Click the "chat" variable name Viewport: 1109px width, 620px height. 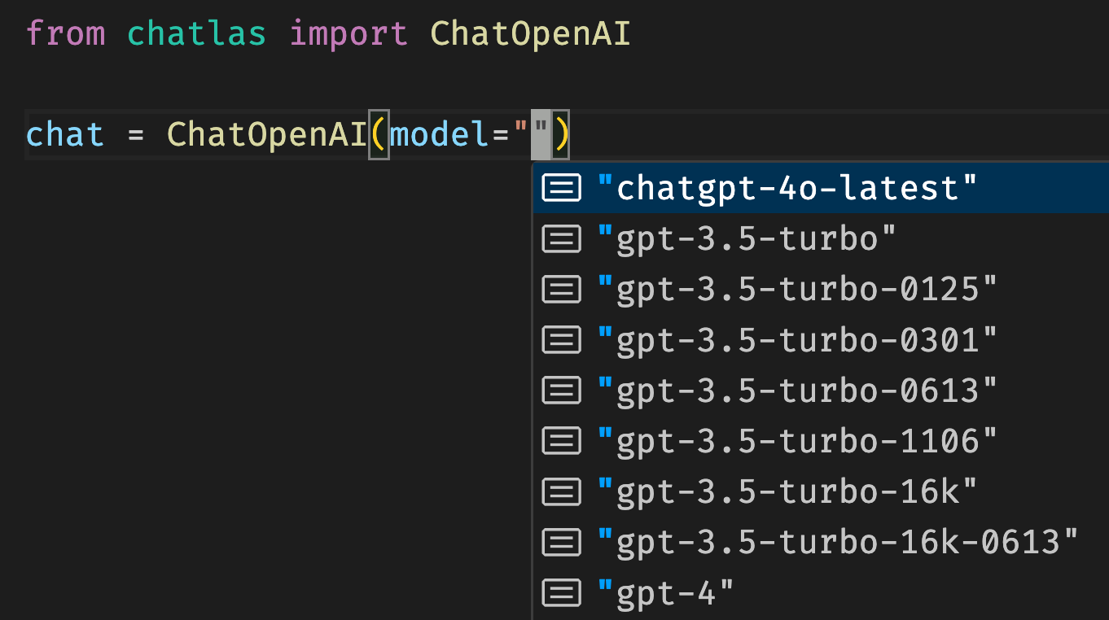65,134
